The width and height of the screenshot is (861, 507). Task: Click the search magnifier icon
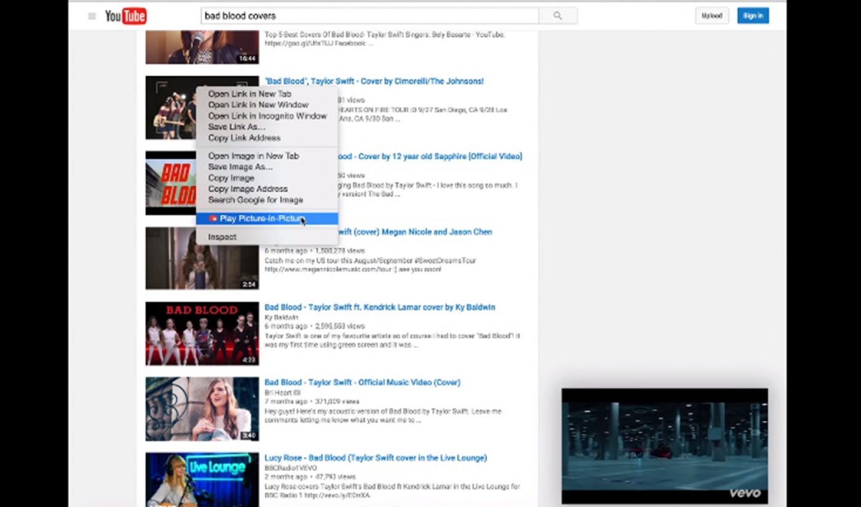click(x=557, y=15)
